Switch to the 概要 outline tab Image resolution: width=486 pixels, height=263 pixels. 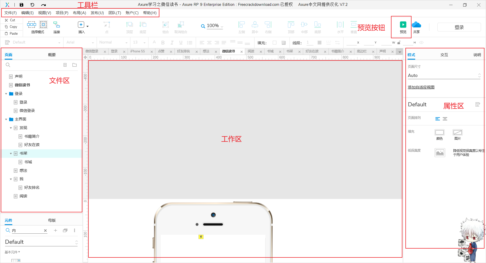point(52,55)
